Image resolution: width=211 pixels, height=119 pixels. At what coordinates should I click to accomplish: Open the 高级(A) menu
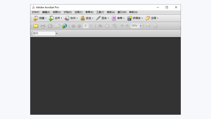pyautogui.click(x=111, y=12)
